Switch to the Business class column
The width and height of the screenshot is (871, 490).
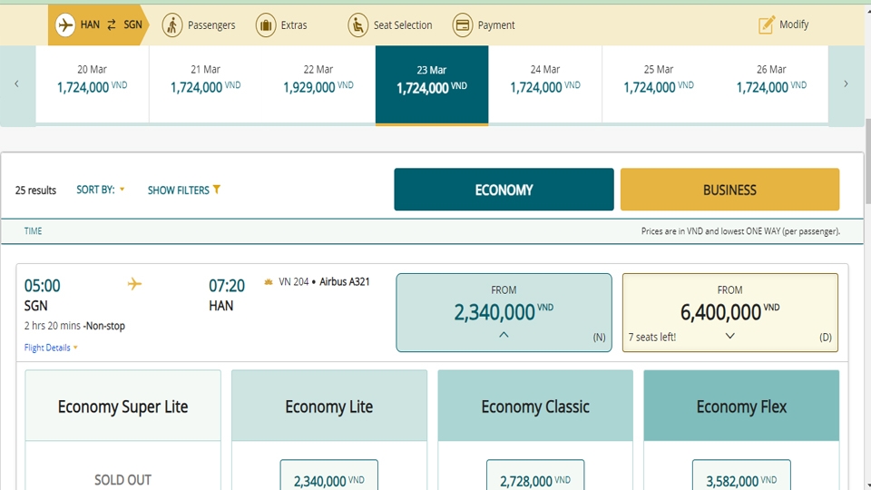pos(729,190)
